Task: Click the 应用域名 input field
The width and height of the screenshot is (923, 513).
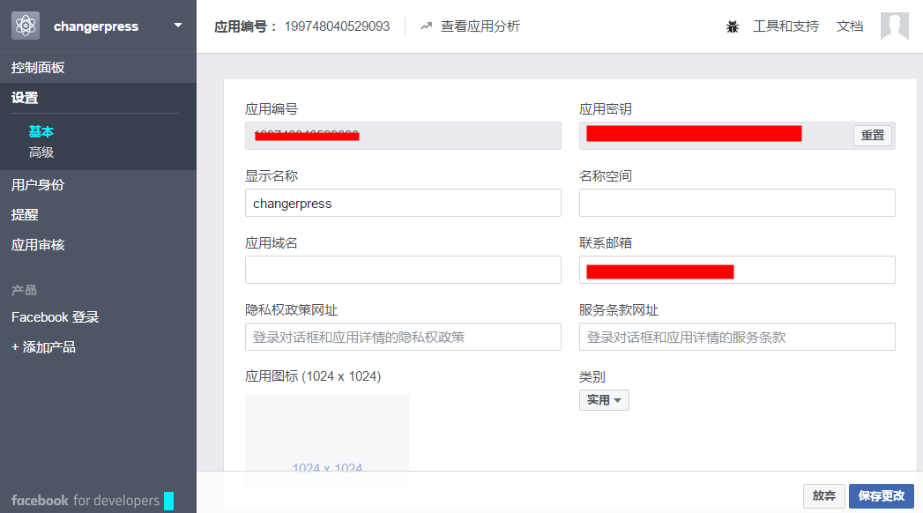Action: [403, 270]
